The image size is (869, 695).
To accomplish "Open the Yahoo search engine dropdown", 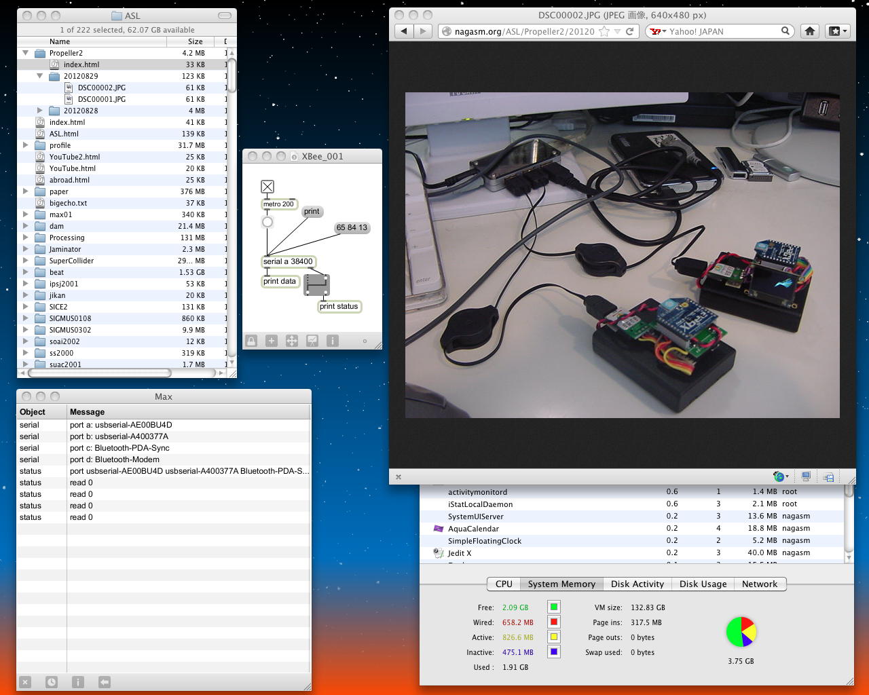I will [x=657, y=31].
